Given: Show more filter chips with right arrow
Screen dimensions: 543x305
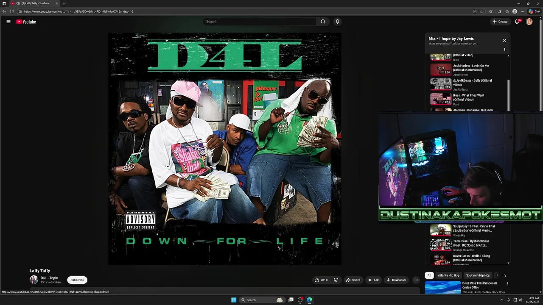Looking at the screenshot, I should coord(505,275).
